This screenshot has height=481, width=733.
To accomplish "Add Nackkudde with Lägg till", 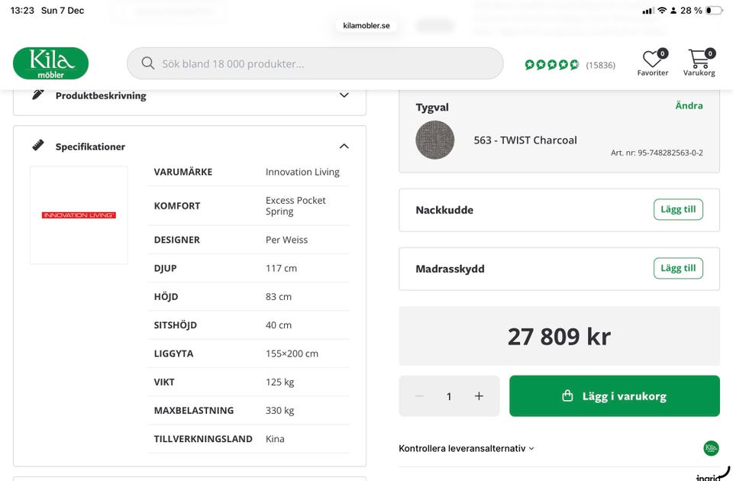I will coord(678,209).
